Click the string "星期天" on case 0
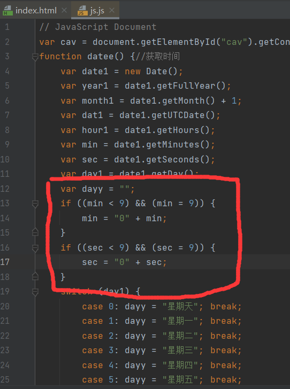 click(180, 306)
